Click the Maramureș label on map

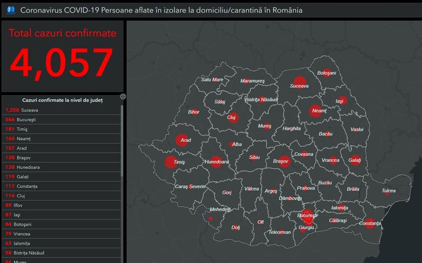(253, 81)
